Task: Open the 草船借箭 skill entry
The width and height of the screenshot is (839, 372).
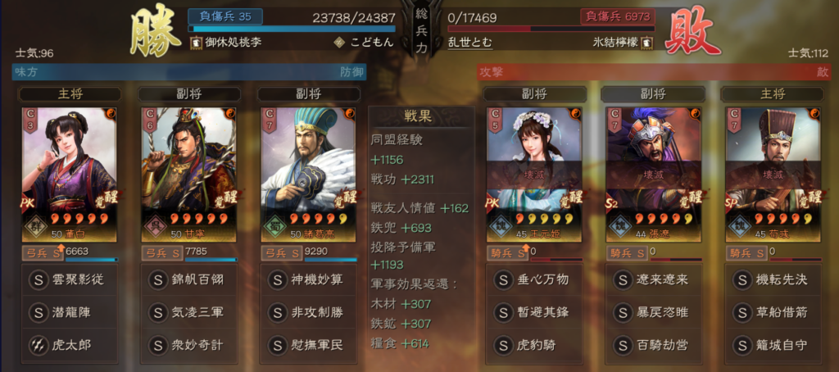Action: 773,312
